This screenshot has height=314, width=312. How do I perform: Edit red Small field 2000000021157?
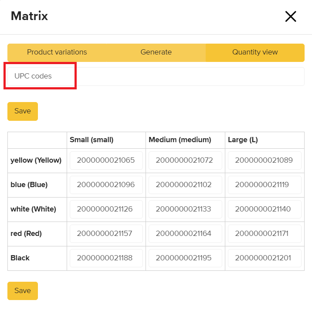pos(106,234)
